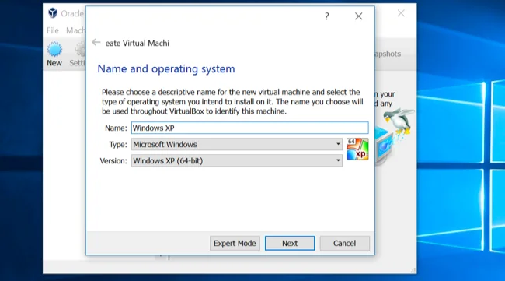Click the Name text field

[x=249, y=128]
